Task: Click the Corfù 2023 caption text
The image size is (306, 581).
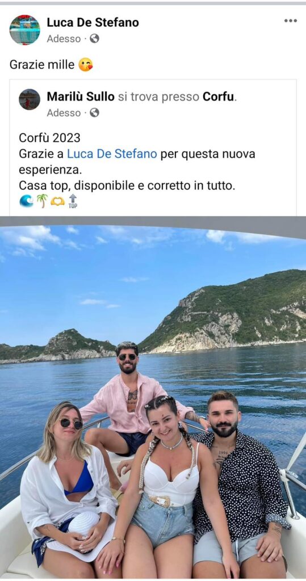Action: click(x=49, y=138)
